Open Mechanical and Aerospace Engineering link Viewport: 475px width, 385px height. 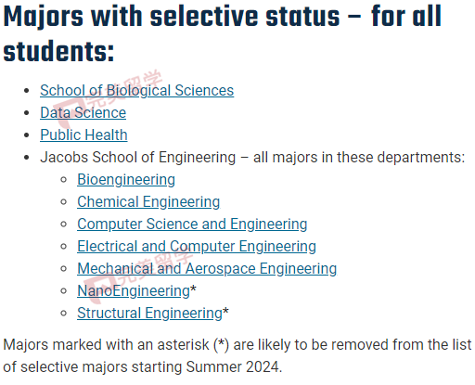pos(207,269)
